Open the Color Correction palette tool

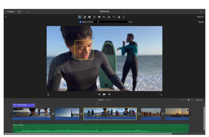pyautogui.click(x=89, y=17)
